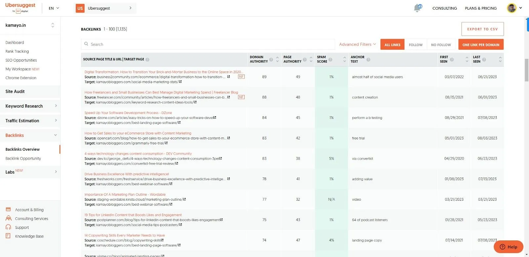Click the NF badge on freelancer.com row
This screenshot has height=257, width=529.
pos(241,97)
